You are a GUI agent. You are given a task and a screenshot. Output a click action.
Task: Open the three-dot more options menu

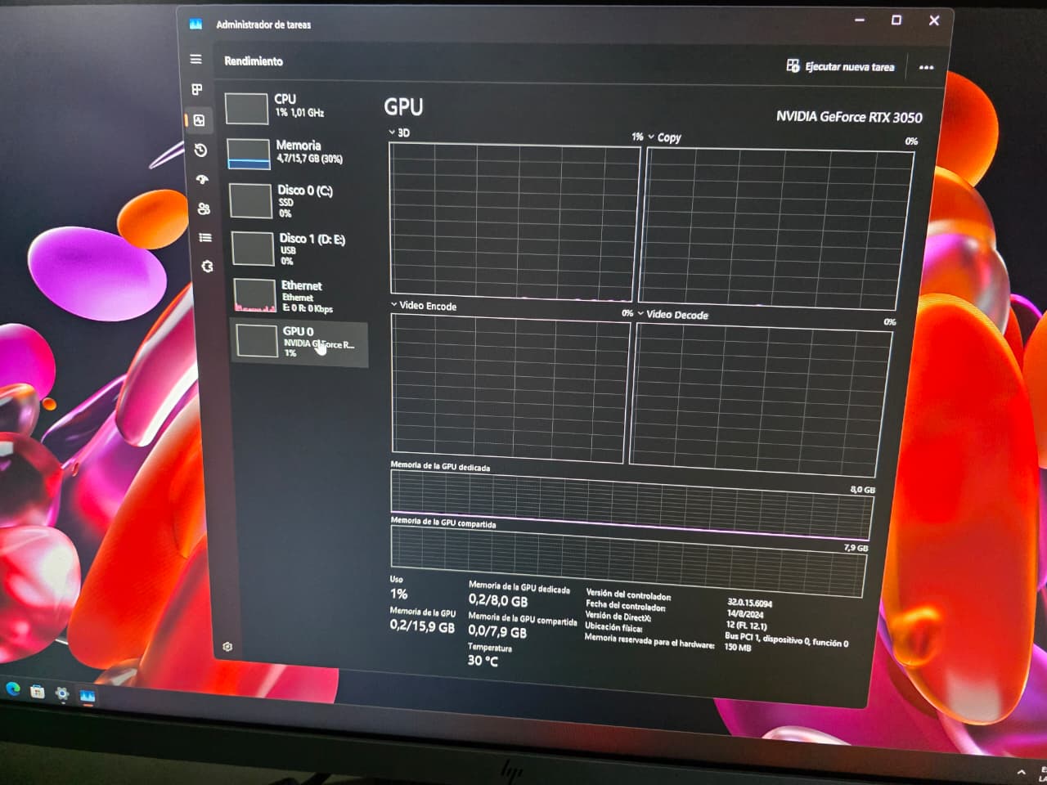925,67
